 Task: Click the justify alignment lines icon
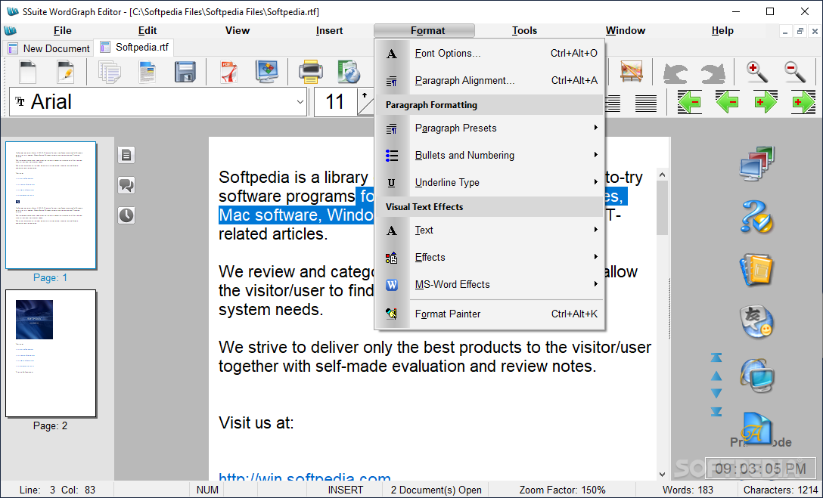[645, 104]
